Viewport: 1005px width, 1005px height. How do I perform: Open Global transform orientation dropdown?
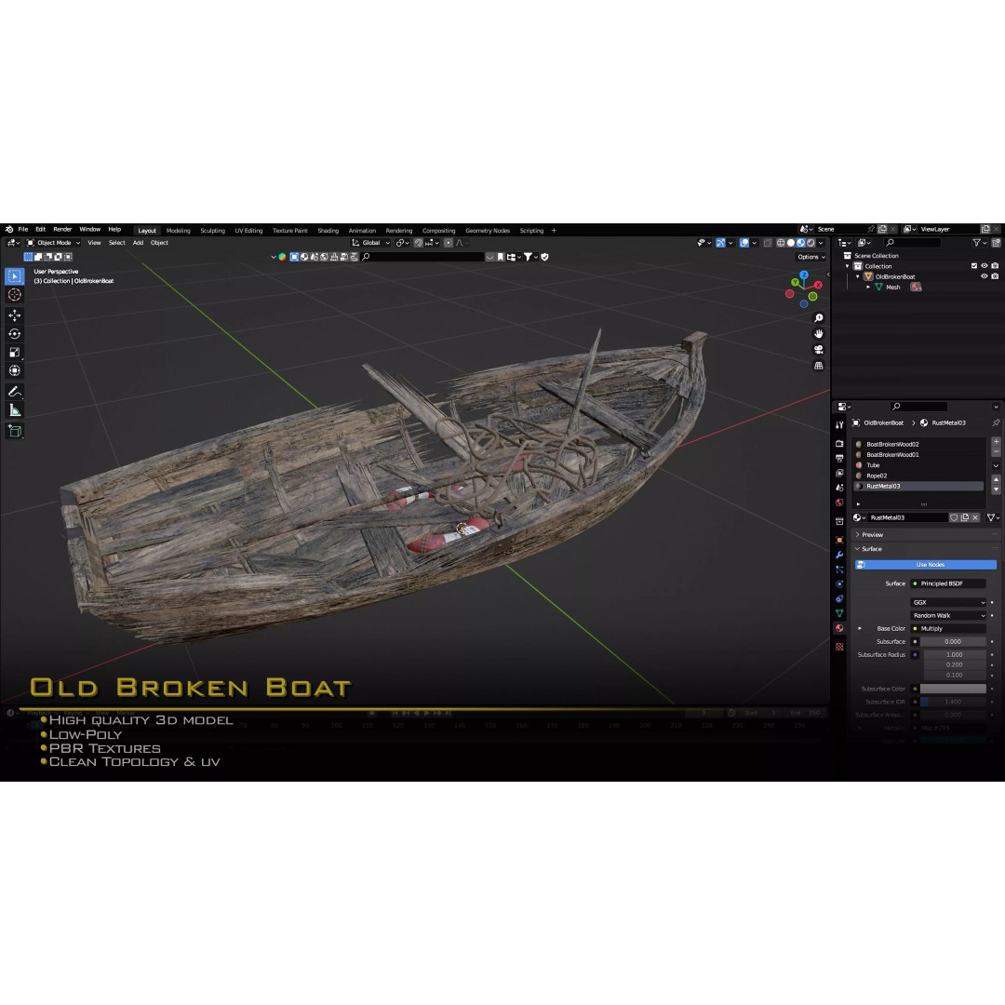370,243
